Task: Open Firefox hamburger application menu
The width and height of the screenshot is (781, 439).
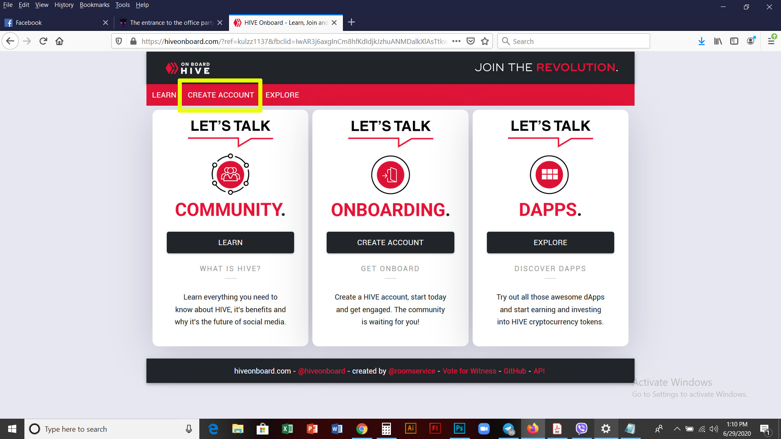Action: pos(771,41)
